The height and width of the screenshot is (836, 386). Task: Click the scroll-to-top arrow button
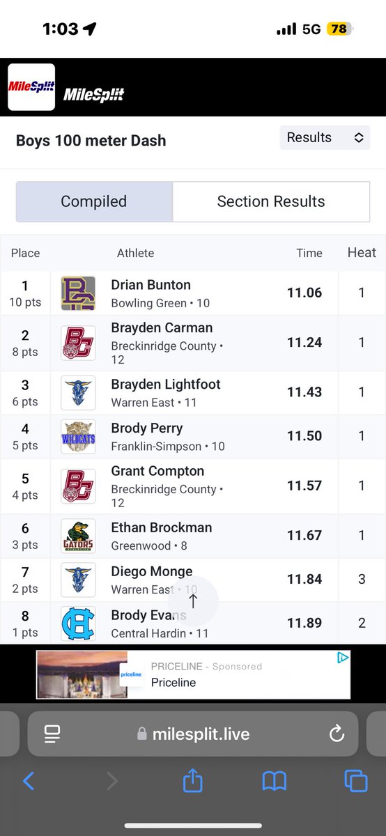193,601
